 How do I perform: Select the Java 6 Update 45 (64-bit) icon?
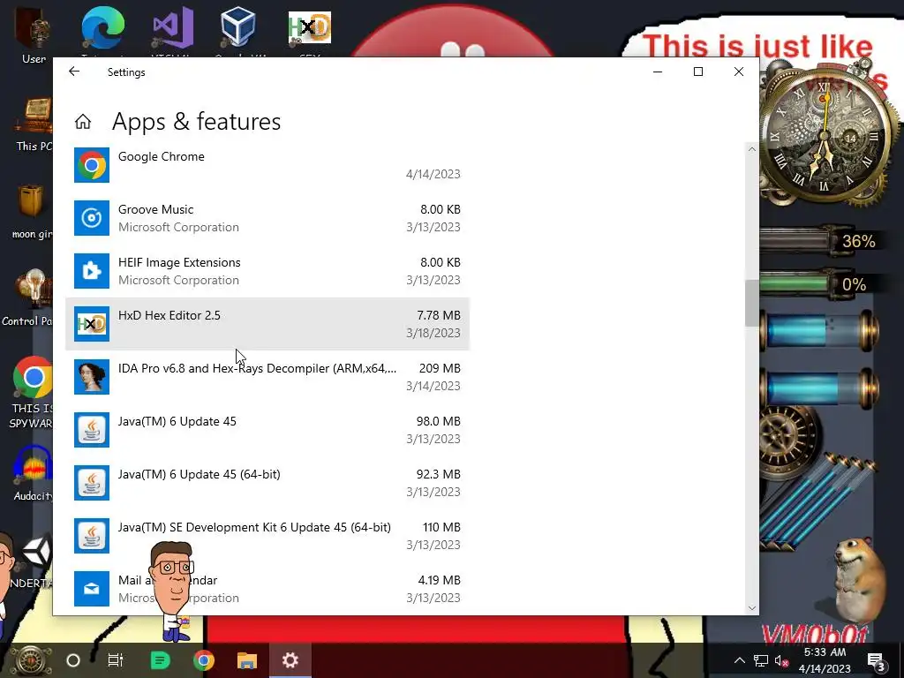tap(92, 483)
